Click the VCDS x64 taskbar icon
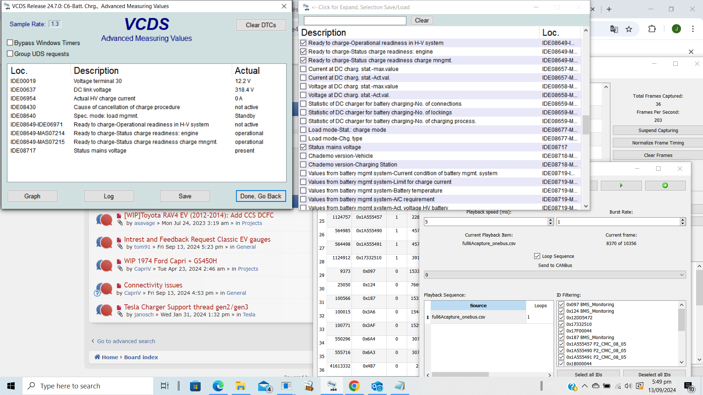Image resolution: width=703 pixels, height=395 pixels. [x=332, y=386]
